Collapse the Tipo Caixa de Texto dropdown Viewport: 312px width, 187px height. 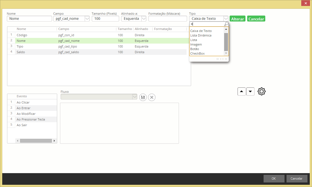pyautogui.click(x=226, y=19)
